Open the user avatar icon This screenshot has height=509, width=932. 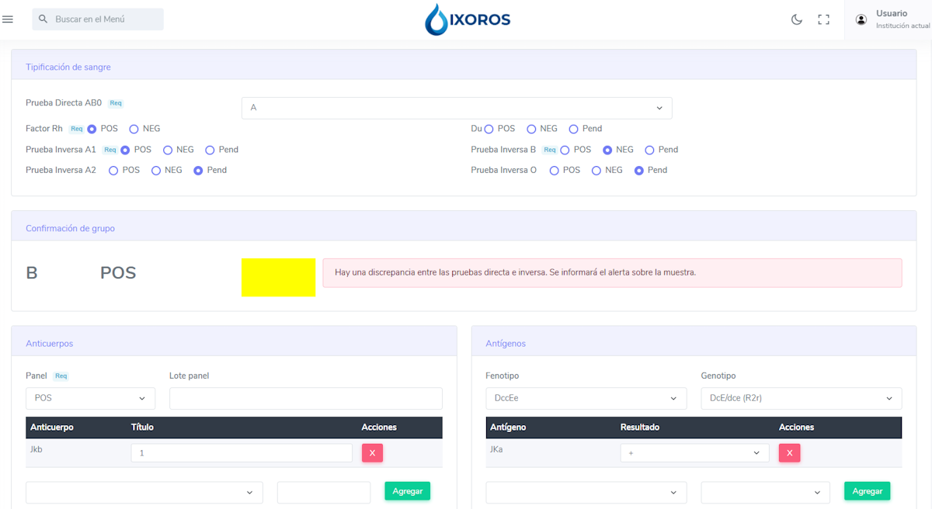861,19
